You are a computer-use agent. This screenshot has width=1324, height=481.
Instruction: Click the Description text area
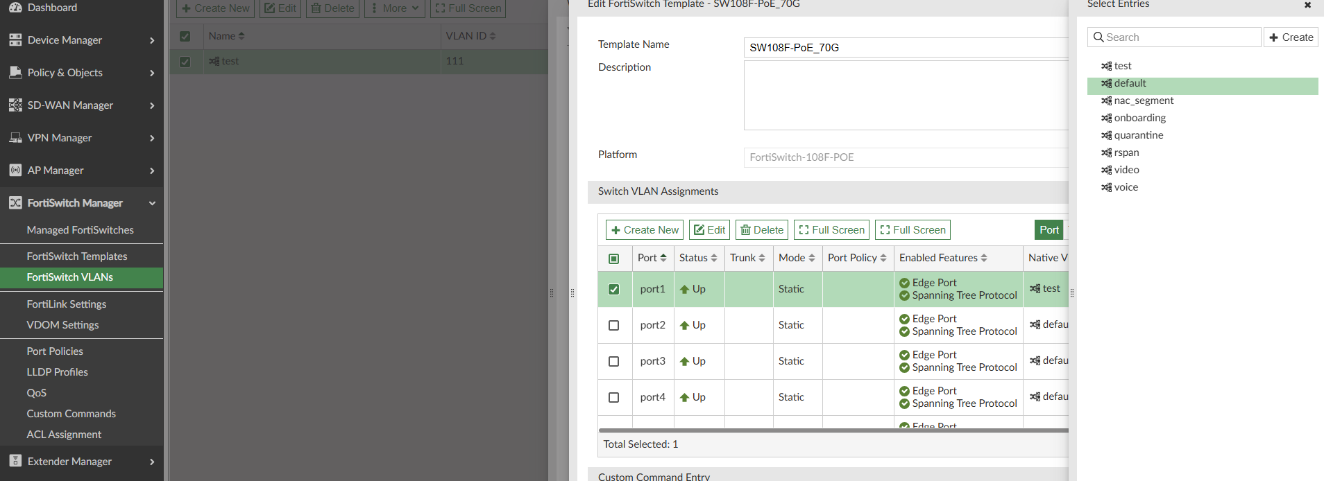click(x=906, y=96)
